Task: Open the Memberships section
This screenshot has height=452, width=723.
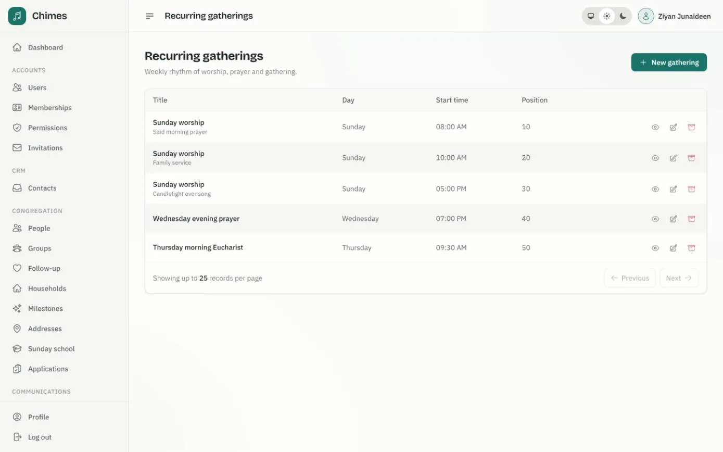Action: pyautogui.click(x=64, y=108)
